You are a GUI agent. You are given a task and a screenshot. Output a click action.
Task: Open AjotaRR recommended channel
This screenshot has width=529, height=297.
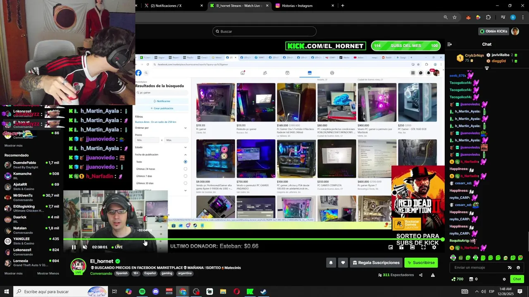(x=31, y=186)
